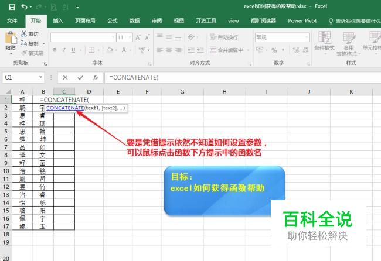Open the font name combo box
381x261 pixels.
point(83,37)
